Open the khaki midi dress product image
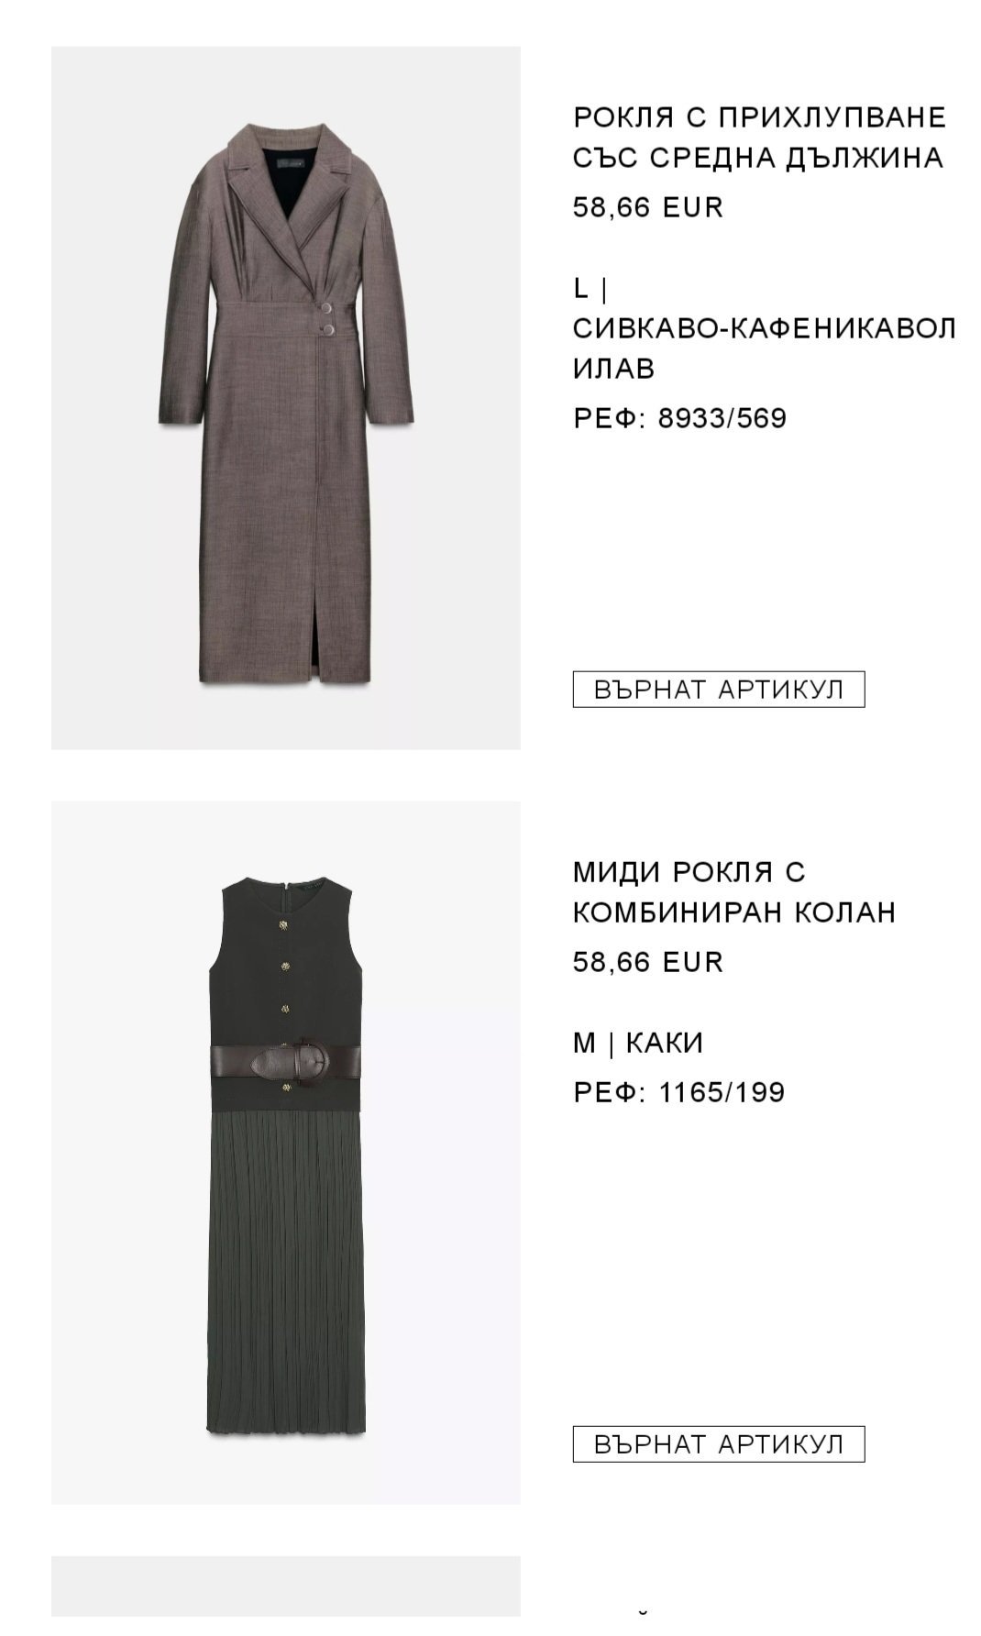This screenshot has width=981, height=1636. coord(285,1152)
